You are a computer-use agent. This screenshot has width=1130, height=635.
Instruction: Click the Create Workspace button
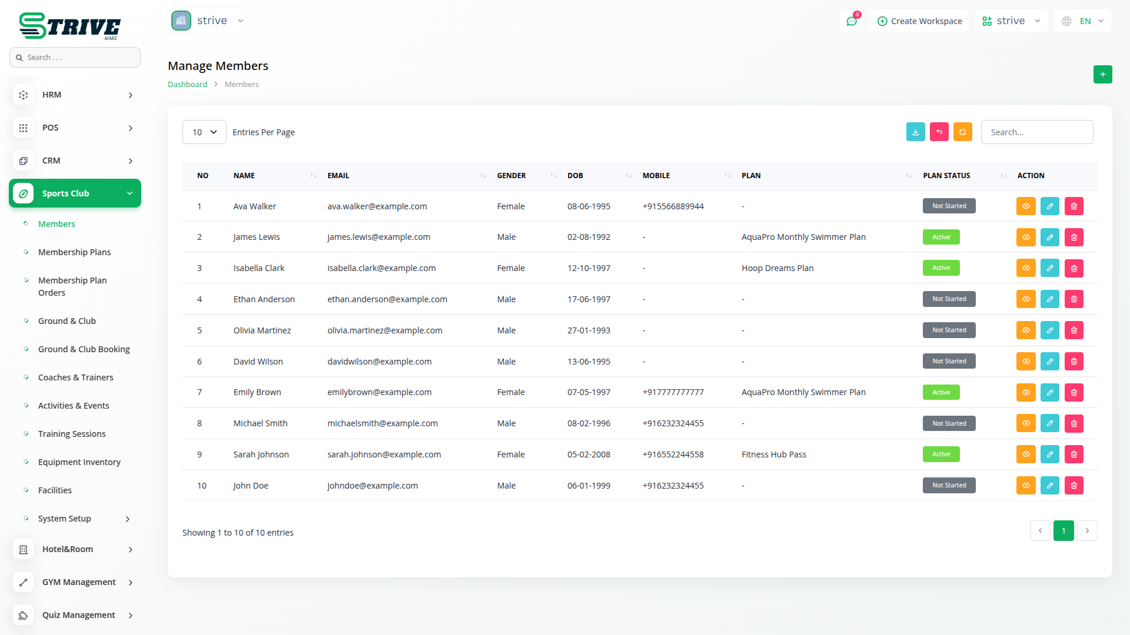pyautogui.click(x=919, y=21)
